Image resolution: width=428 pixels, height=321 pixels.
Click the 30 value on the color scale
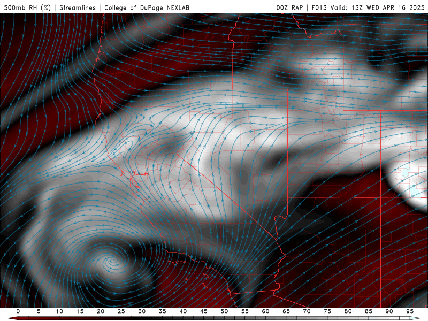coord(142,311)
